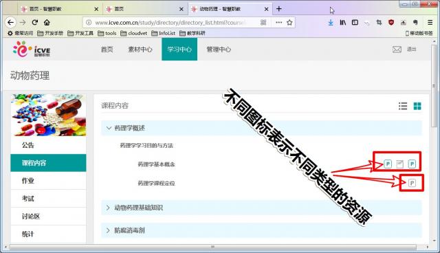440x253 pixels.
Task: Open a new tab with the plus button
Action: pos(278,9)
